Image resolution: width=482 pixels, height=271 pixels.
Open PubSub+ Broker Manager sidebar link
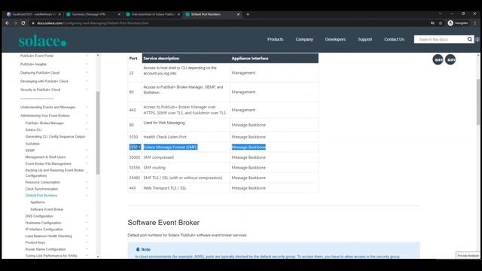[x=44, y=123]
